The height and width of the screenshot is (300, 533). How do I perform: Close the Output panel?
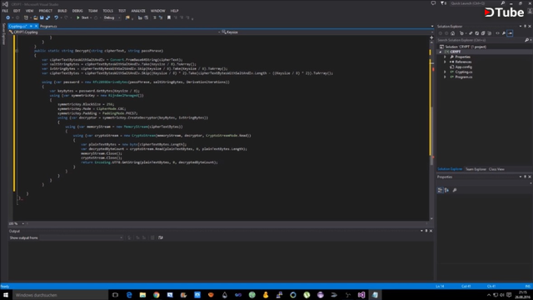[x=431, y=231]
